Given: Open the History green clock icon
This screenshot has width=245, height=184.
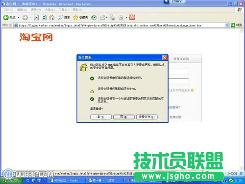Looking at the screenshot, I should tap(94, 18).
